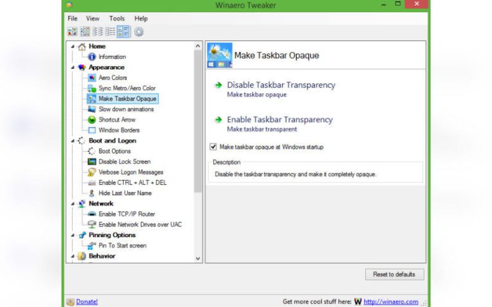Select the Hide Last User Name label
492x307 pixels.
pos(125,193)
